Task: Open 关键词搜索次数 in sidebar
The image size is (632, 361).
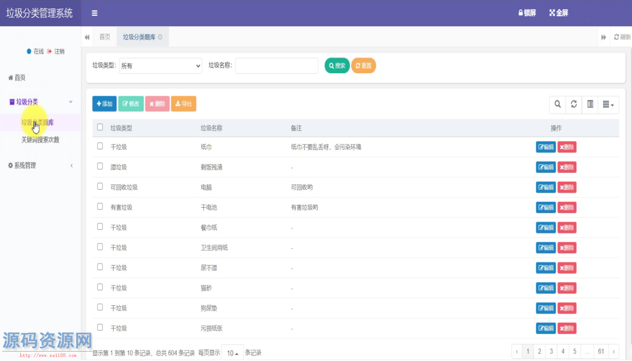Action: (41, 140)
